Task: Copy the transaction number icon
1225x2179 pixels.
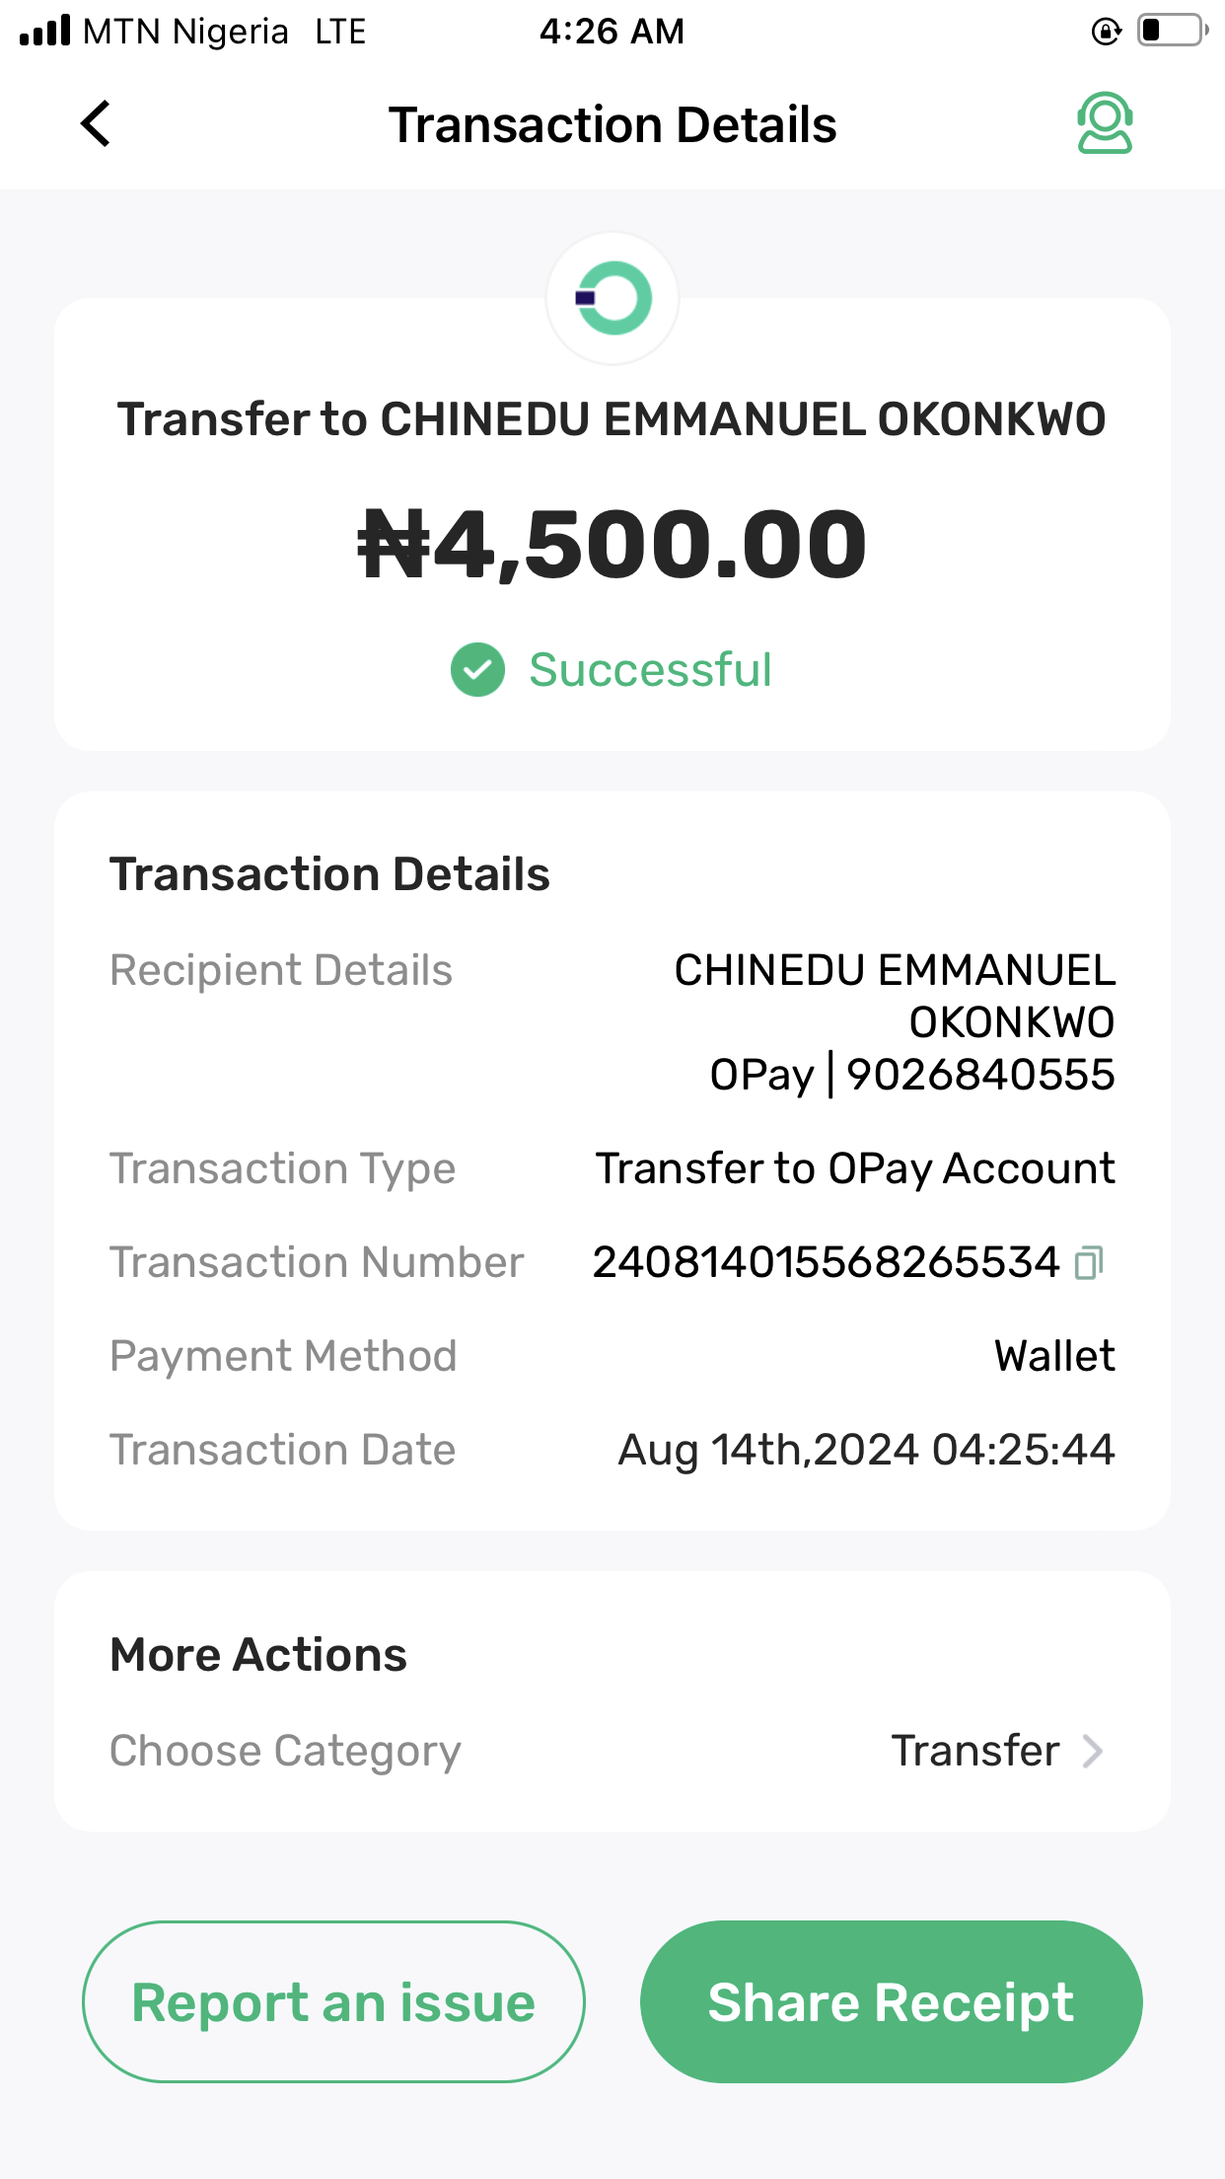Action: point(1089,1262)
